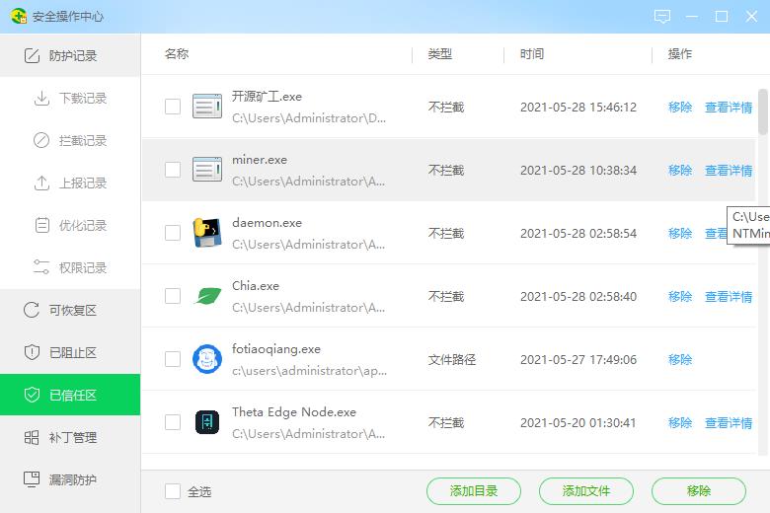Go to 下载记录 in the sidebar
The image size is (770, 513).
click(x=70, y=99)
